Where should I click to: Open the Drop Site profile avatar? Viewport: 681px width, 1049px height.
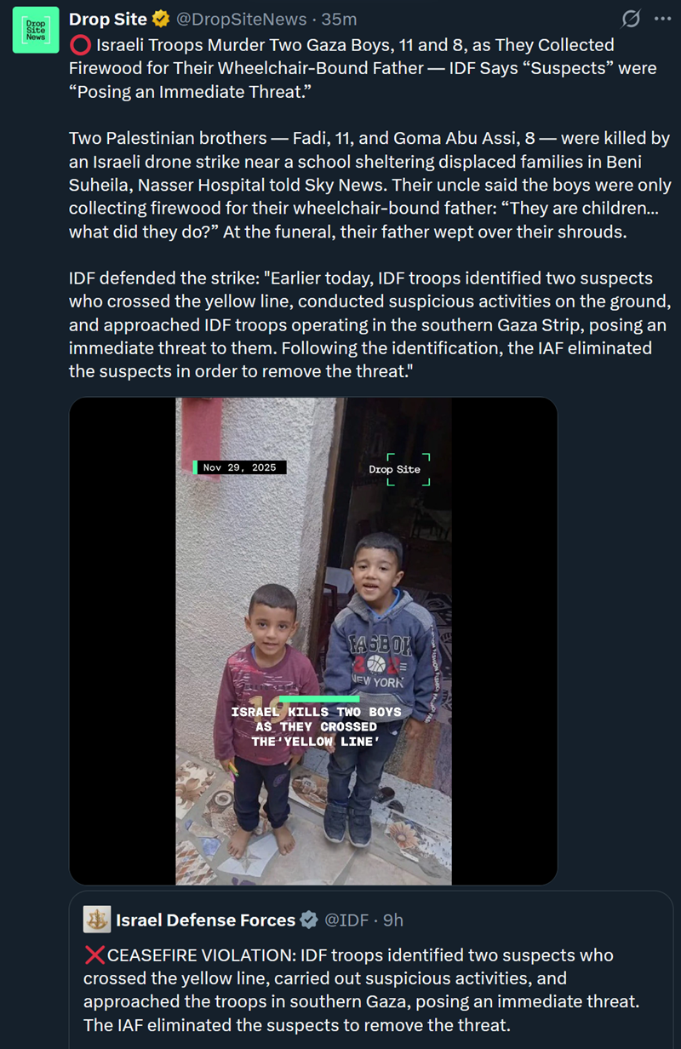coord(35,31)
